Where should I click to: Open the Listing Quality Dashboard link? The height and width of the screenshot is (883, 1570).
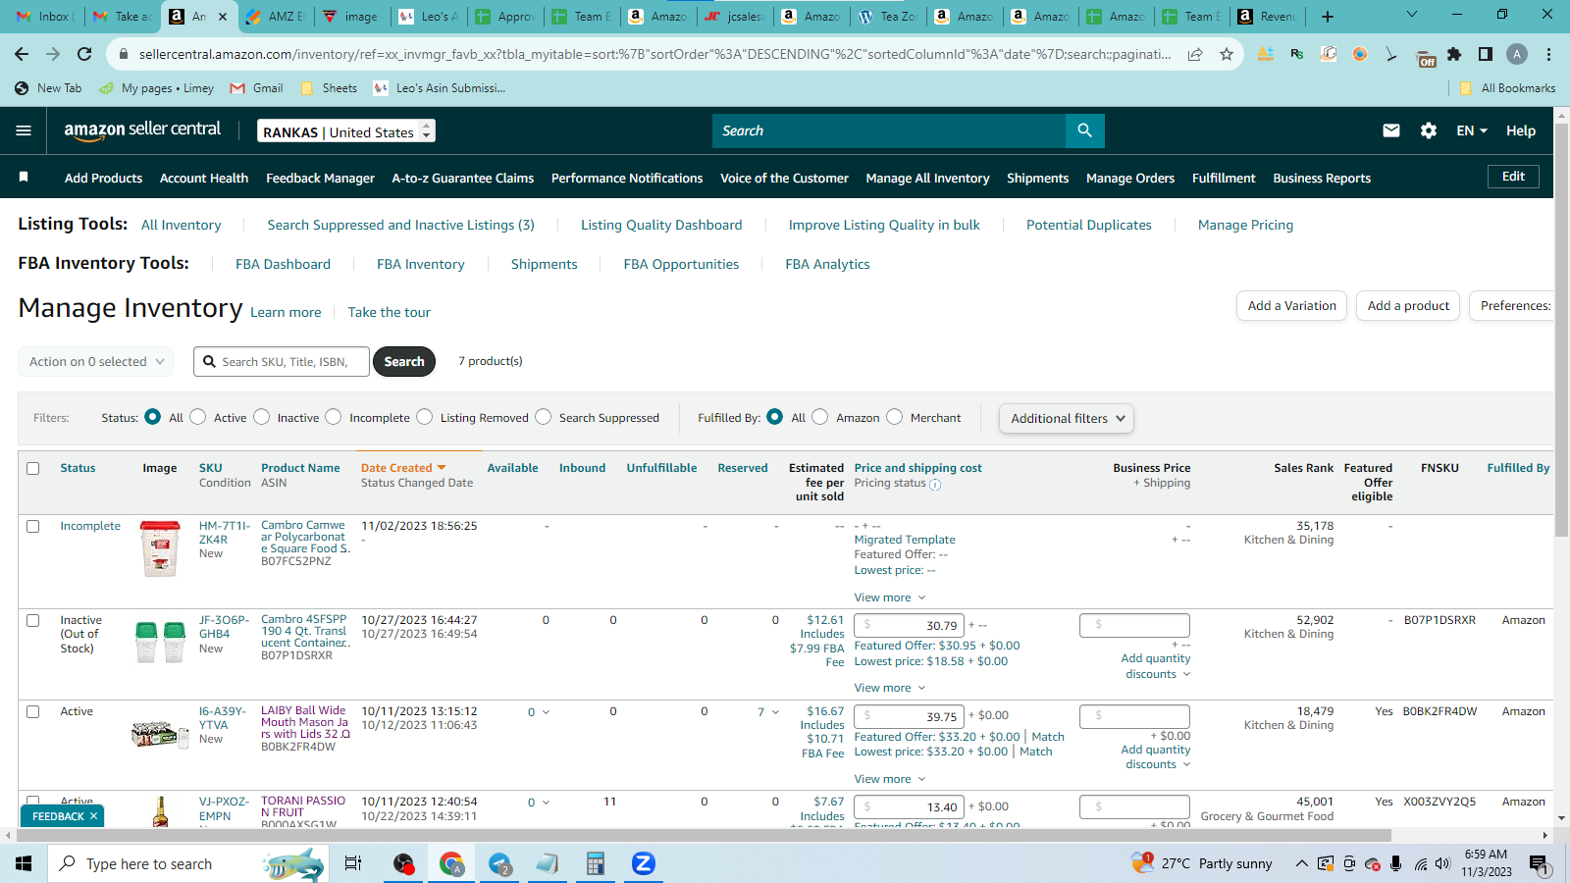(x=661, y=225)
